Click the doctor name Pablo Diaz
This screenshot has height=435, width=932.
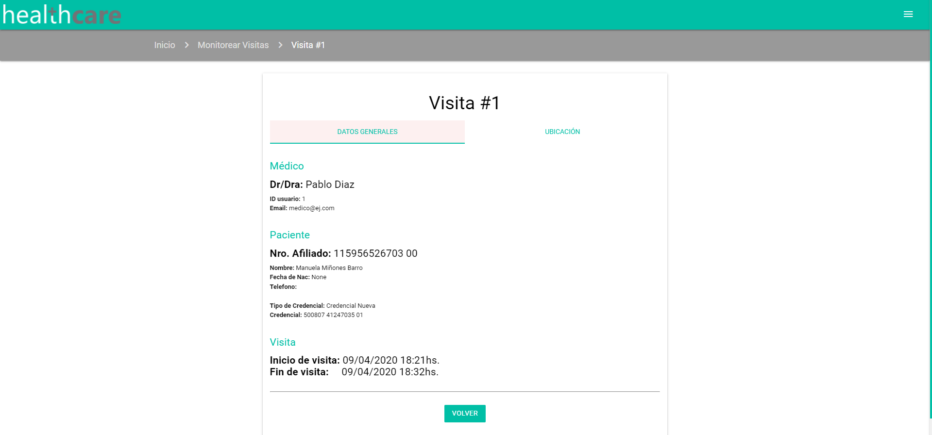(330, 184)
